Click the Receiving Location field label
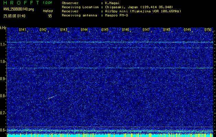Viewport: 216px width, 137px height. [80, 7]
